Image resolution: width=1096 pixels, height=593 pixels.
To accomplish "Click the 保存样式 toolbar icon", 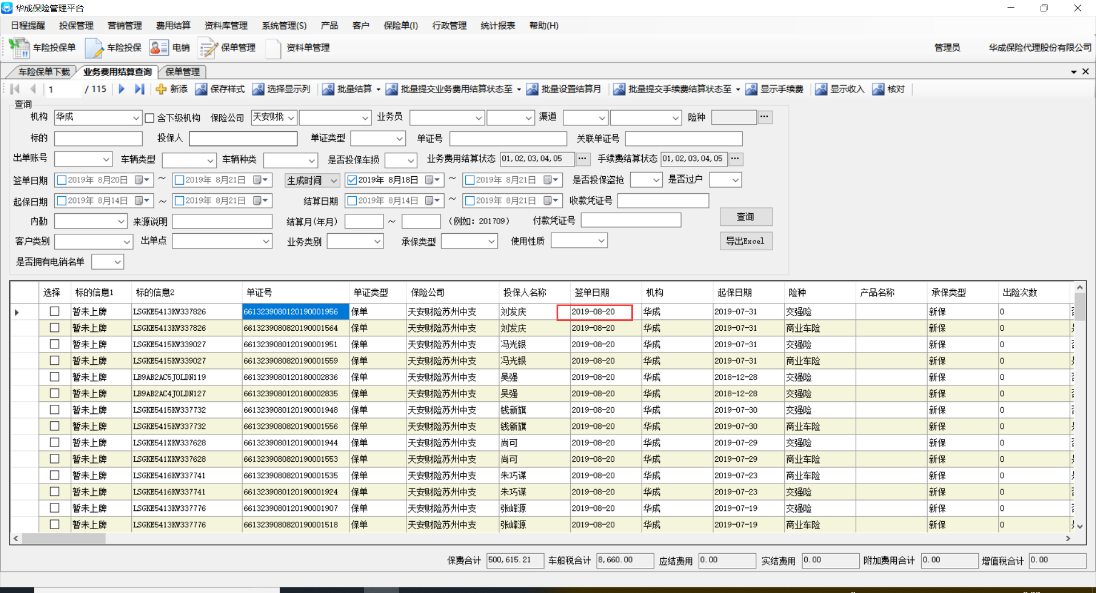I will coord(201,89).
